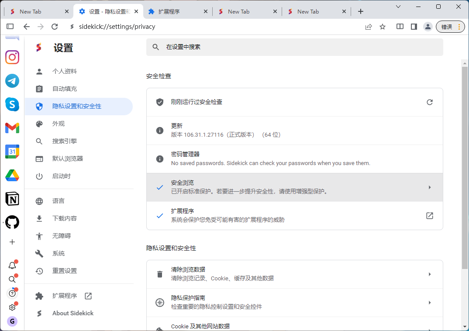Open Google Drive sidebar app

12,175
